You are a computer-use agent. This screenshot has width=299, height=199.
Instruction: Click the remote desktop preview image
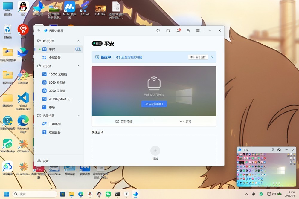[x=154, y=91]
